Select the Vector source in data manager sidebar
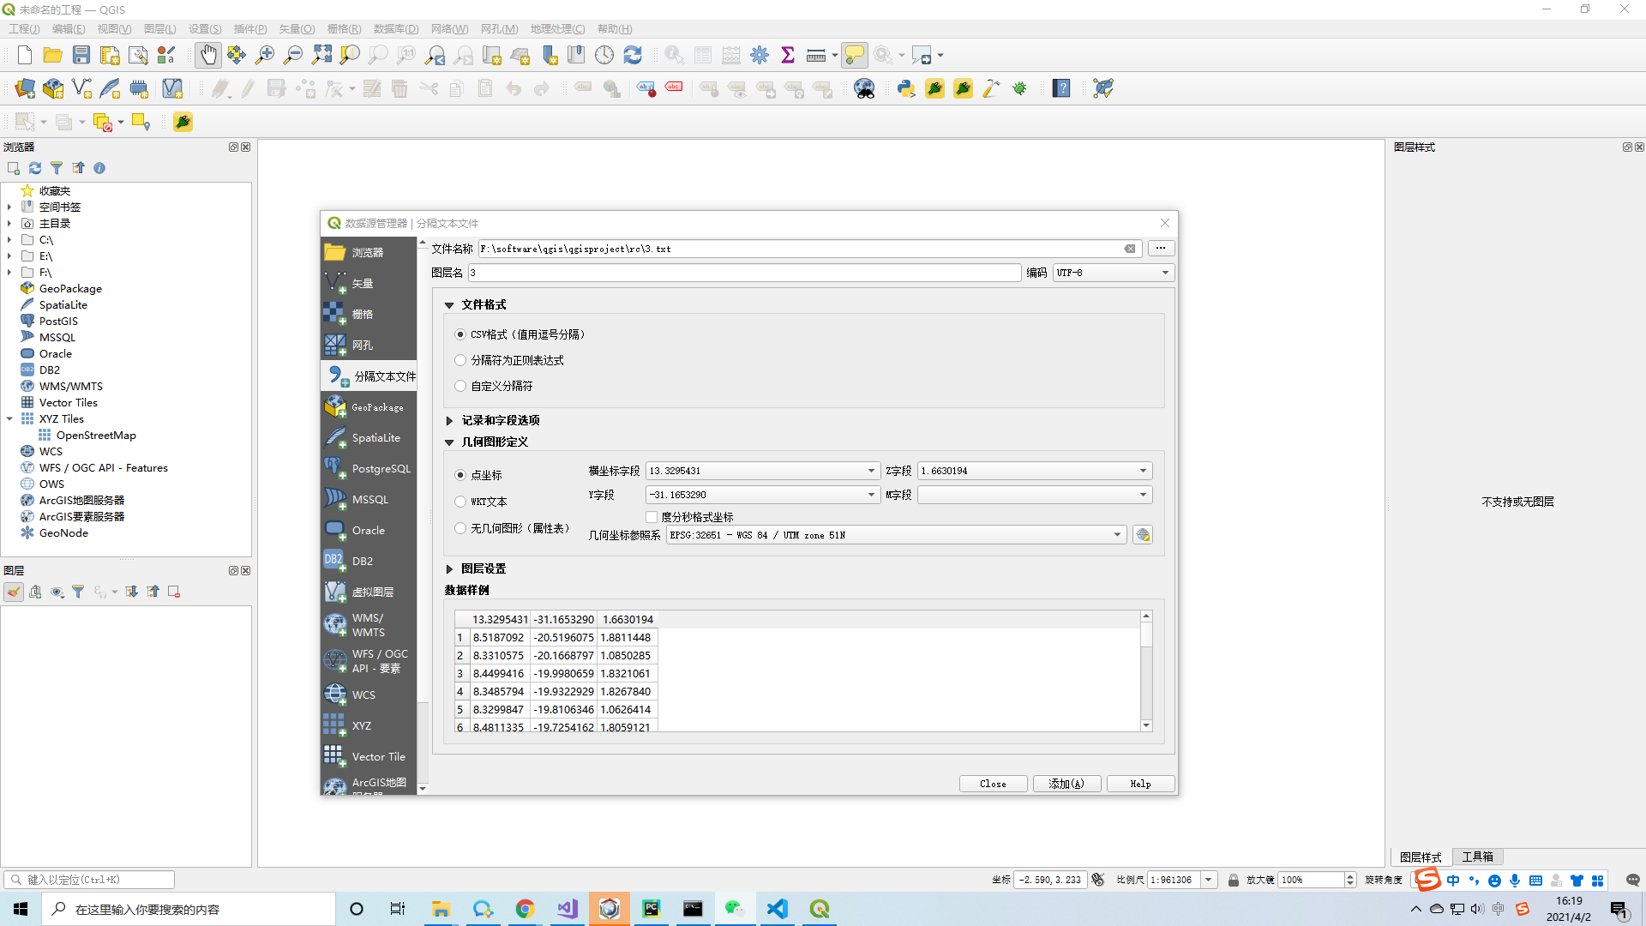This screenshot has height=926, width=1646. pos(369,283)
